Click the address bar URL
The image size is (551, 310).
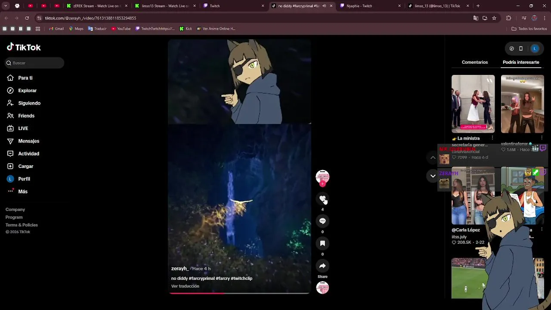tap(90, 18)
